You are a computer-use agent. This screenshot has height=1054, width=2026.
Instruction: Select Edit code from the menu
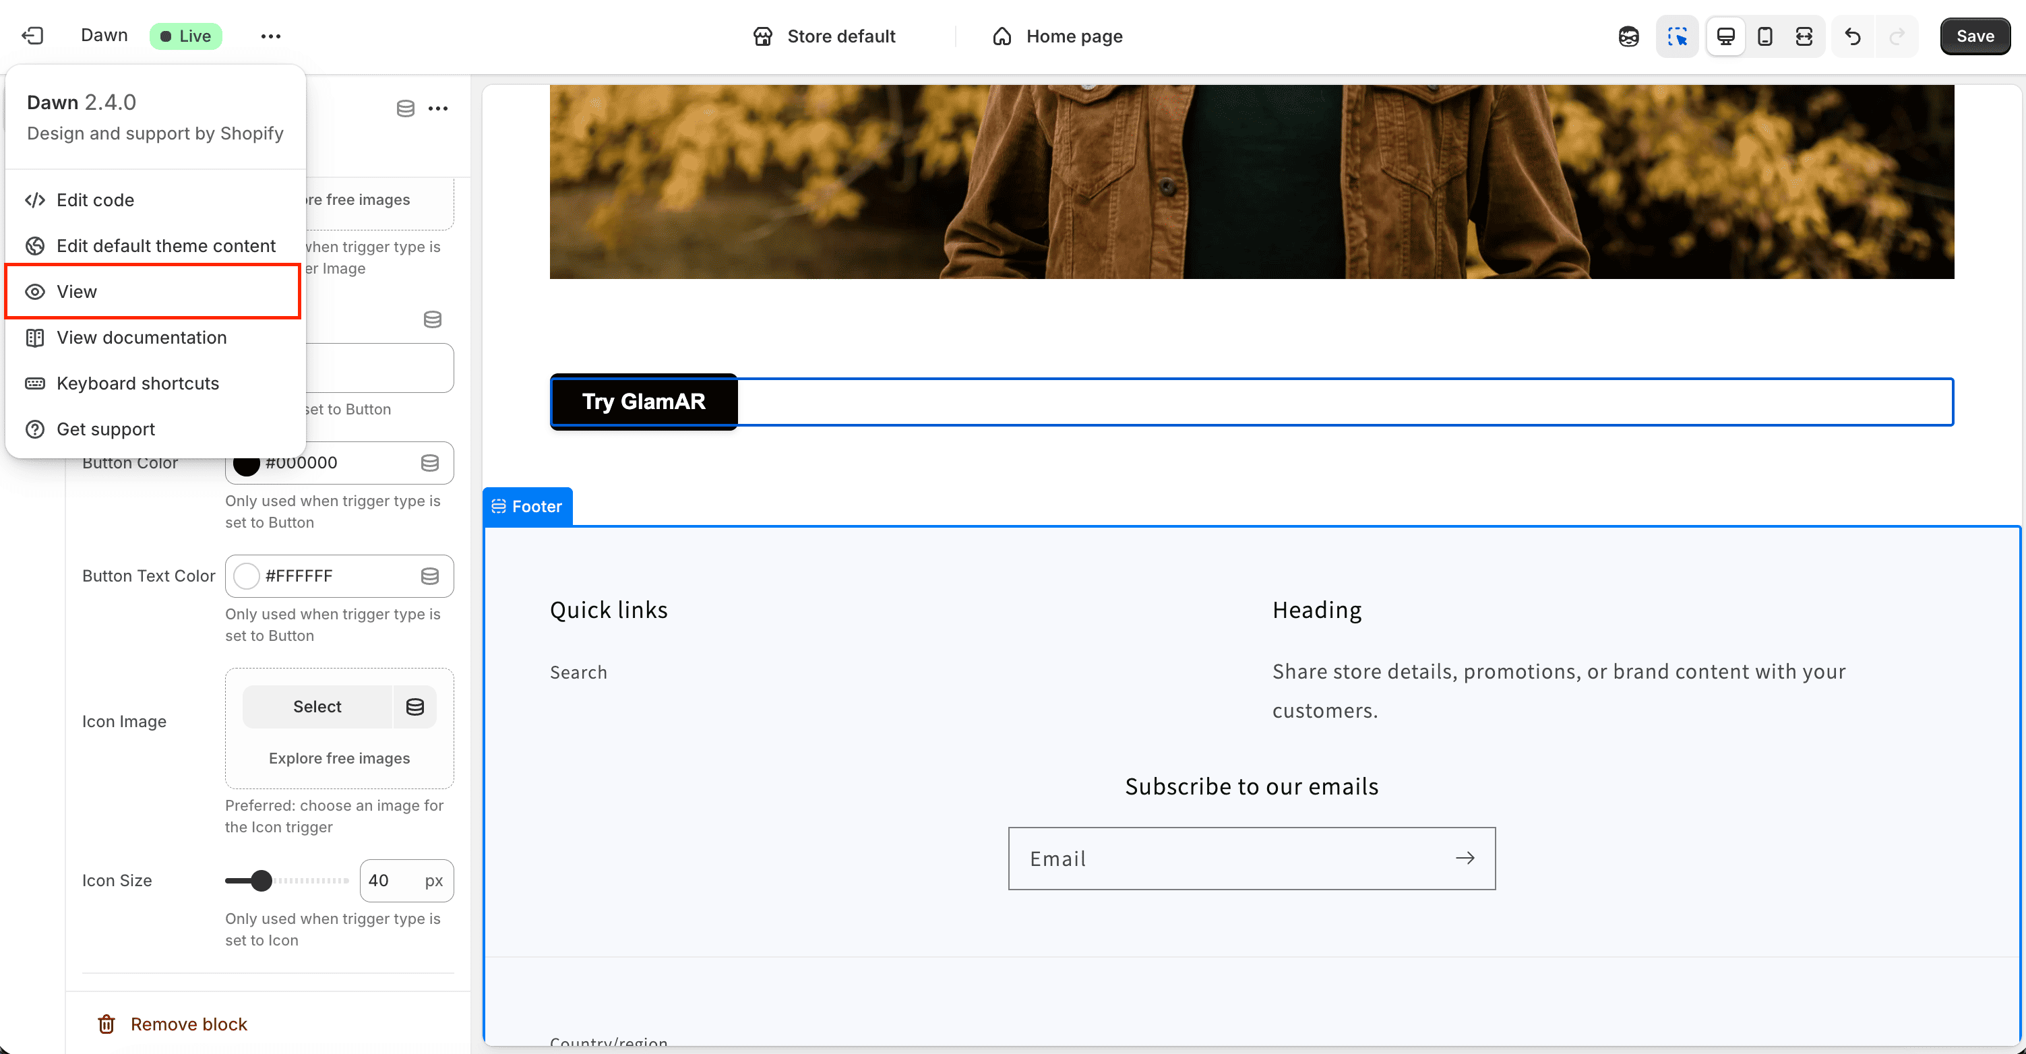pos(95,199)
